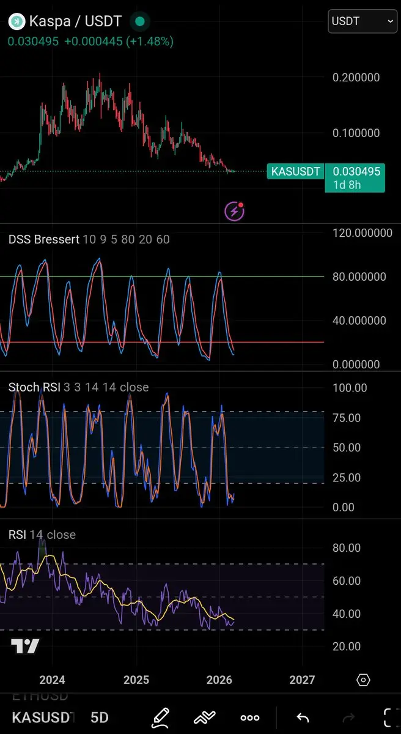Click the 20.00 RSI scale label
This screenshot has width=401, height=734.
(x=347, y=647)
